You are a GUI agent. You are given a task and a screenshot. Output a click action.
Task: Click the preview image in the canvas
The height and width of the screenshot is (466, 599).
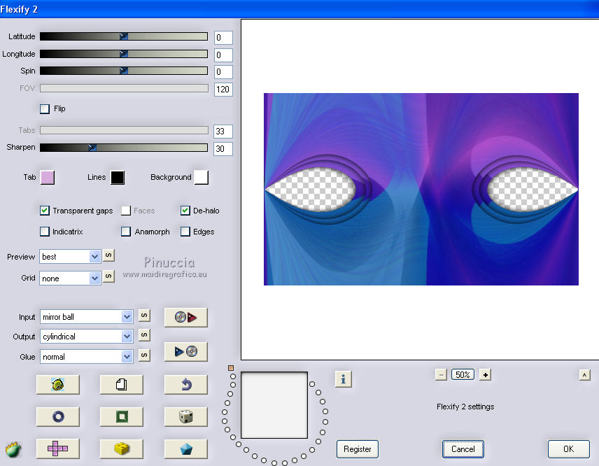[421, 189]
